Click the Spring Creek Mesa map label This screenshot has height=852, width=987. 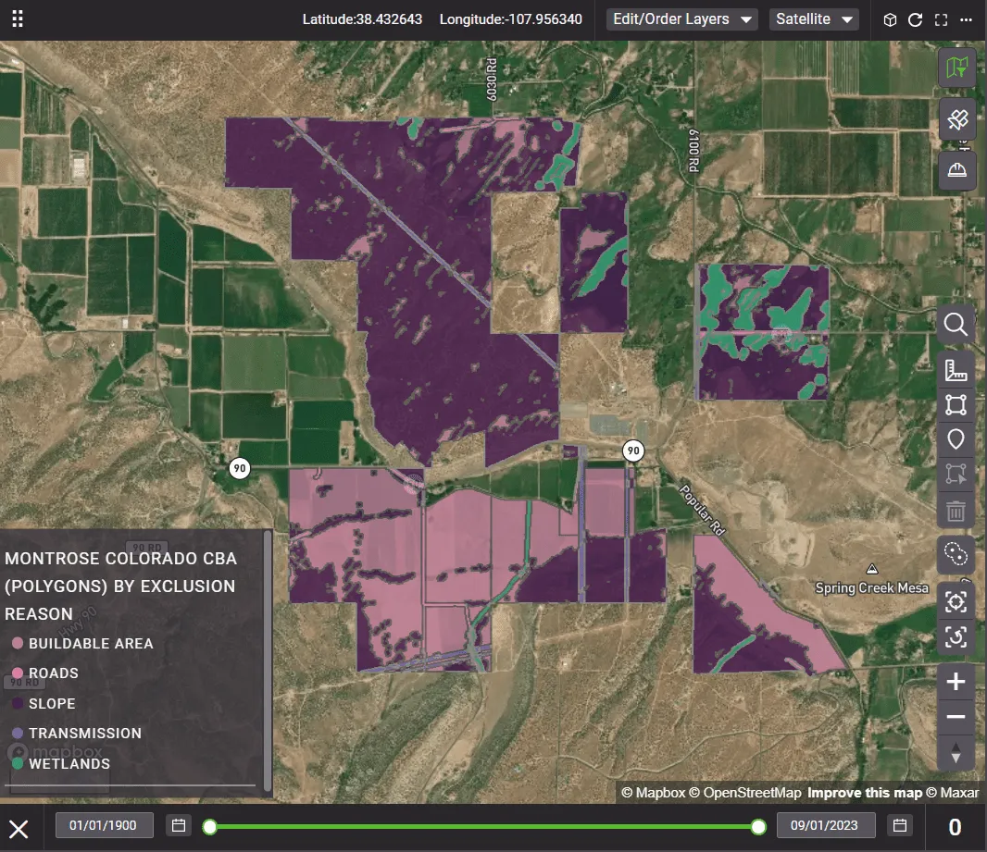[872, 587]
